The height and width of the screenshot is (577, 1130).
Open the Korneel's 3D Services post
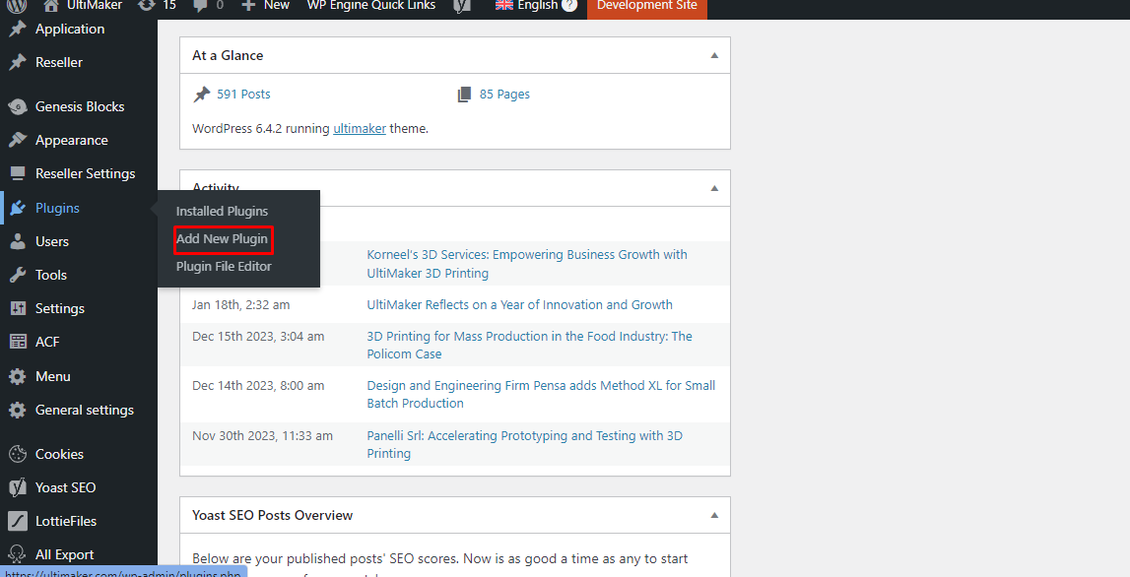[527, 264]
